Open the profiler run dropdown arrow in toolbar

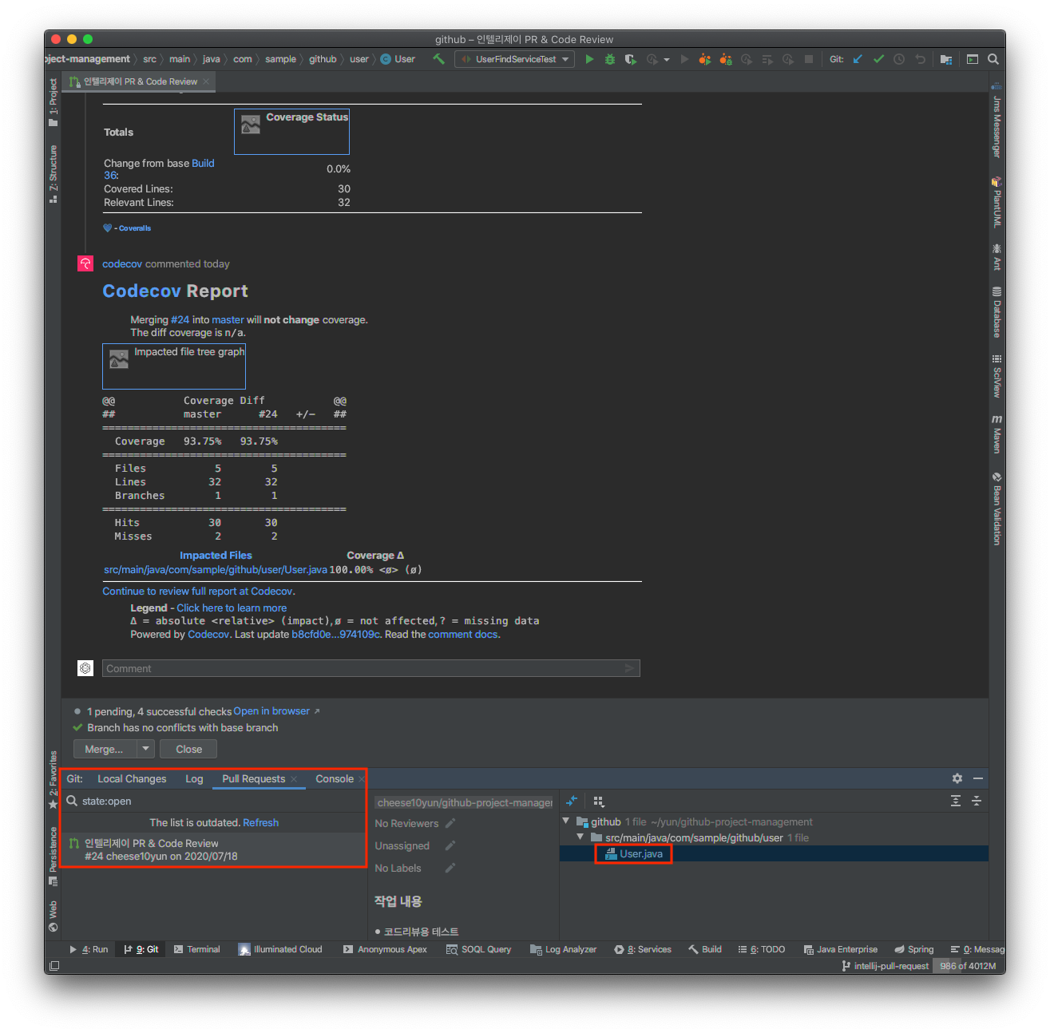(667, 60)
